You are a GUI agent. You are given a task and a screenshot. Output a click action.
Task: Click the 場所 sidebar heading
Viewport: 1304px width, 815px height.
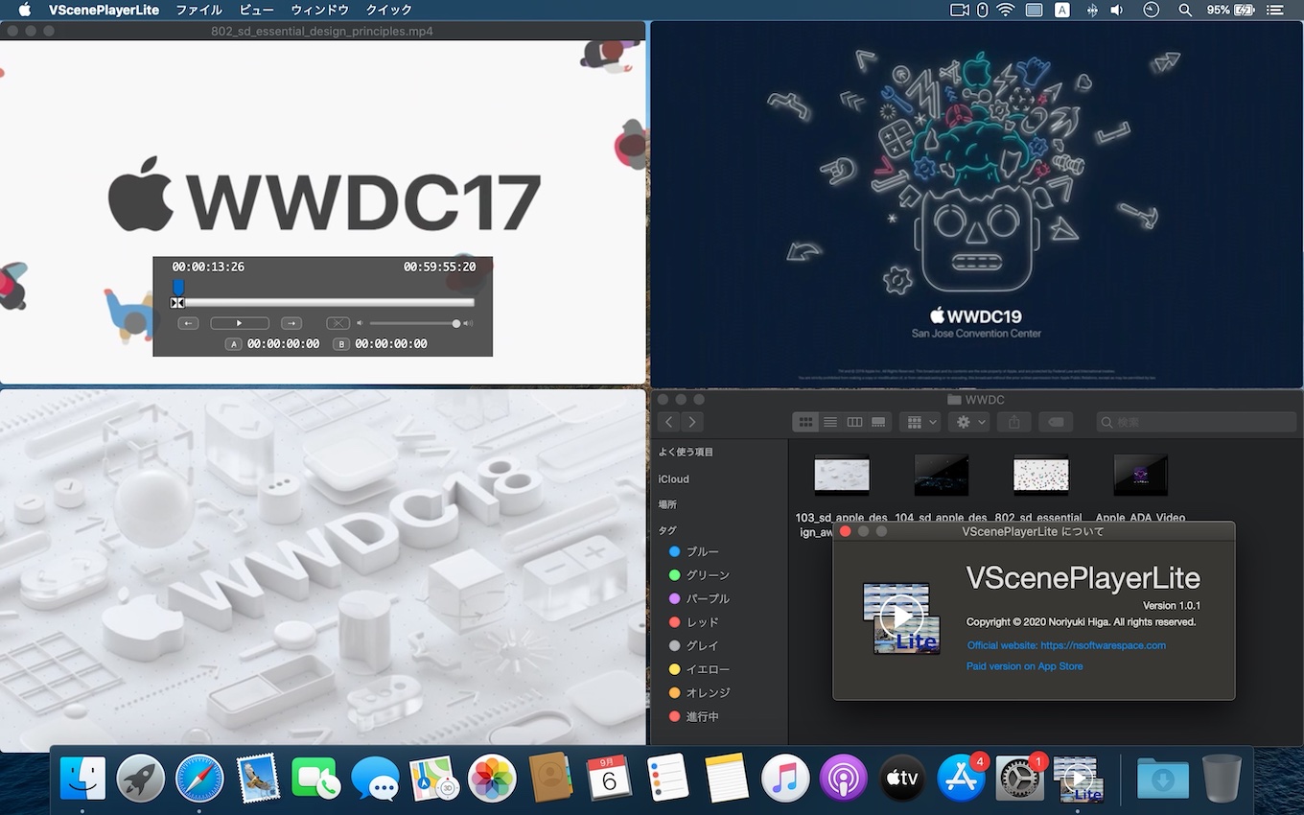667,504
